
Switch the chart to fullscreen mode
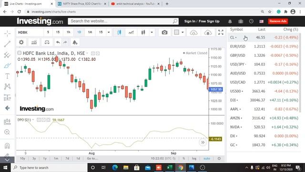[x=221, y=32]
